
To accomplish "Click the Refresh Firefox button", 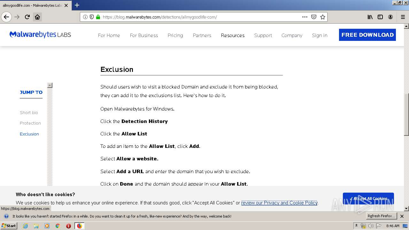I will tap(381, 216).
